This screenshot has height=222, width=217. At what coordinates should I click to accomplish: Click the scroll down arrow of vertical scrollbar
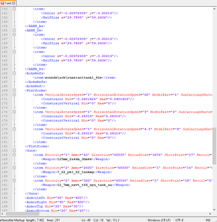pyautogui.click(x=215, y=209)
